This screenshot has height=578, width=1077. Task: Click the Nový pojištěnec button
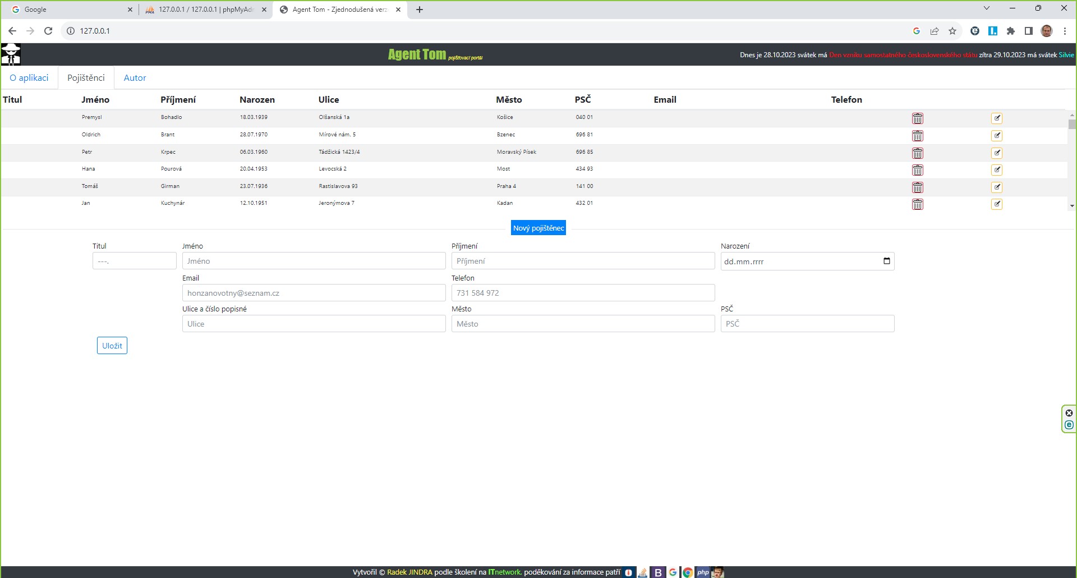click(538, 228)
